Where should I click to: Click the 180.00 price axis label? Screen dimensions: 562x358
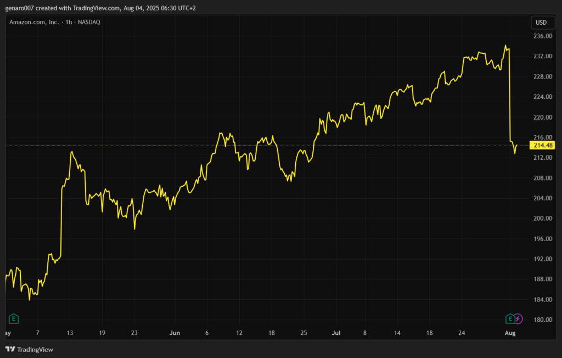[x=542, y=320]
